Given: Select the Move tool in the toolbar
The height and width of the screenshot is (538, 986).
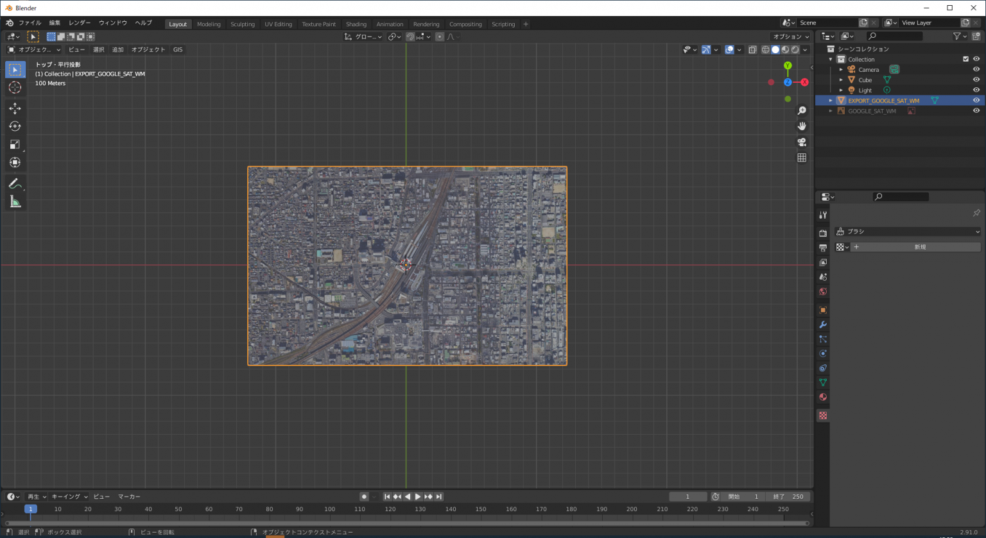Looking at the screenshot, I should click(15, 108).
